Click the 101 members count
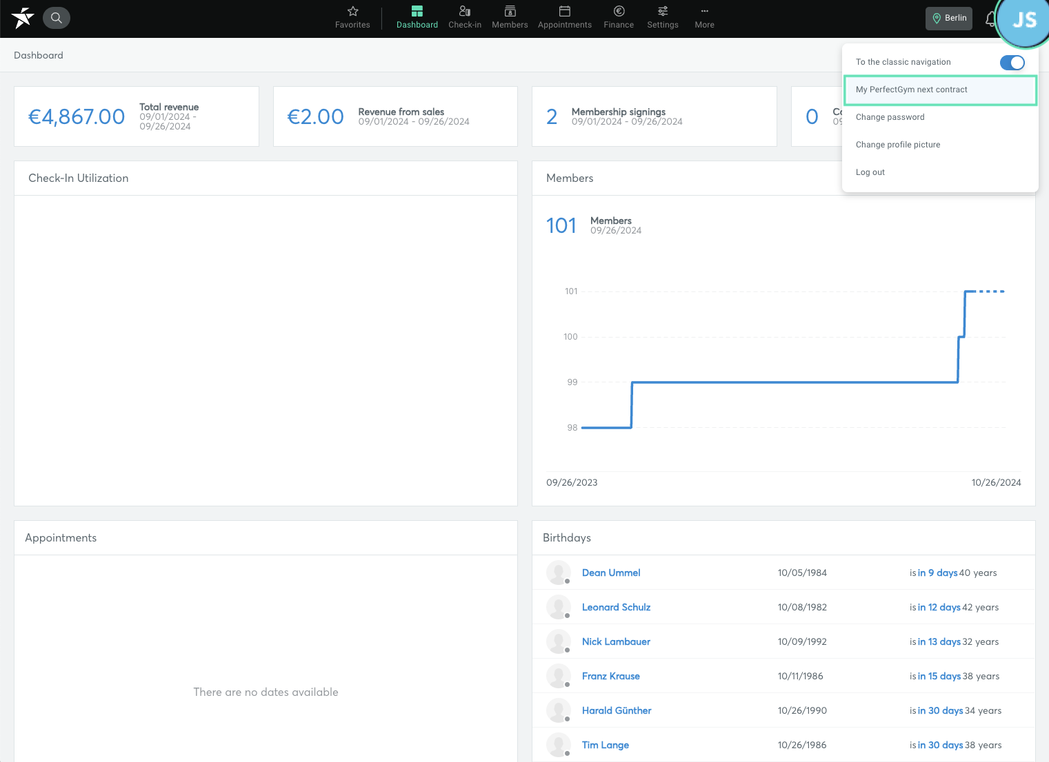Image resolution: width=1049 pixels, height=762 pixels. [561, 225]
